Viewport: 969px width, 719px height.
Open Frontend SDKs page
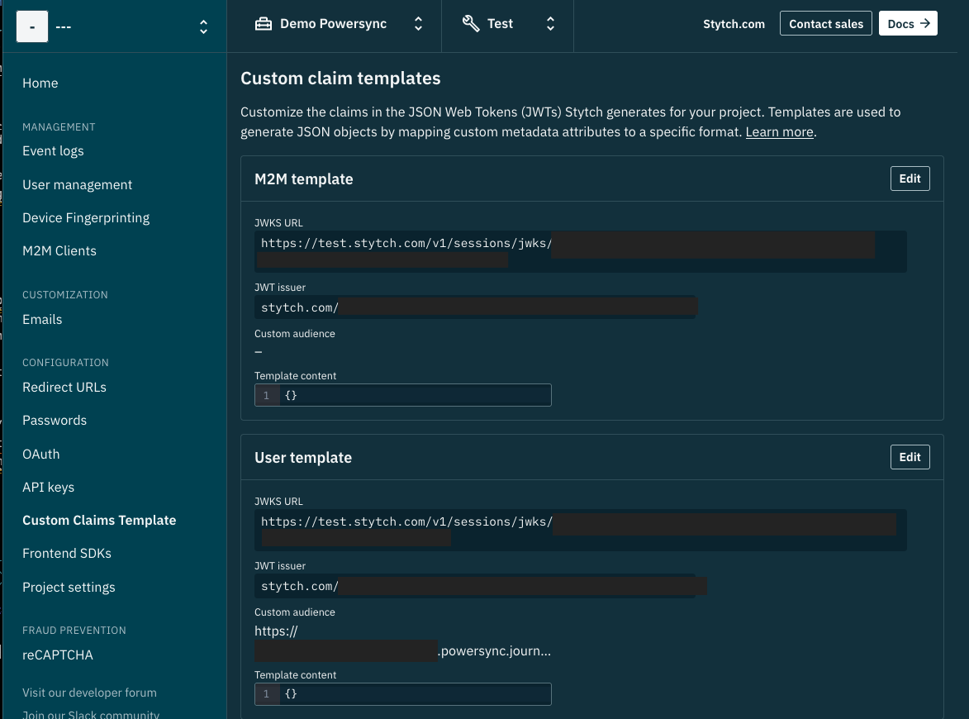point(67,554)
